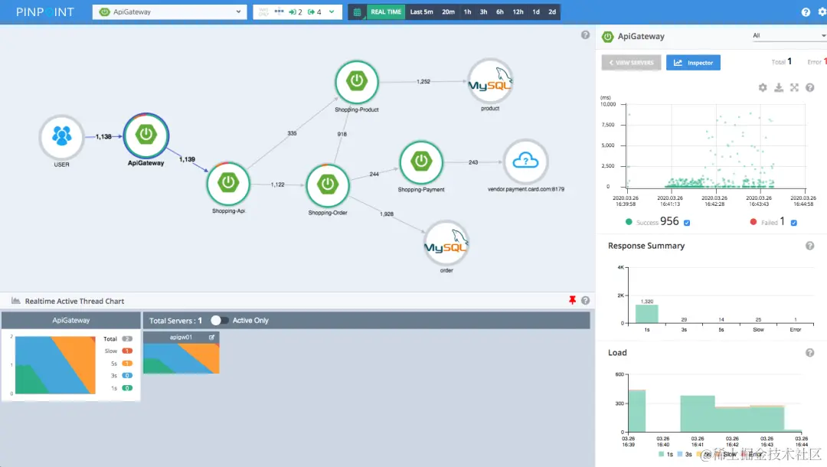Click the ApiGateway total active thread chart
The height and width of the screenshot is (467, 827).
click(55, 365)
